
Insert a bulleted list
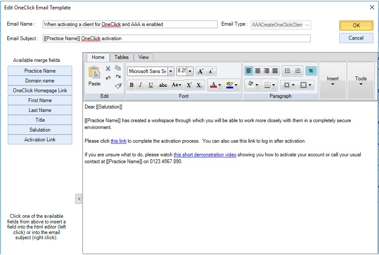coord(288,71)
